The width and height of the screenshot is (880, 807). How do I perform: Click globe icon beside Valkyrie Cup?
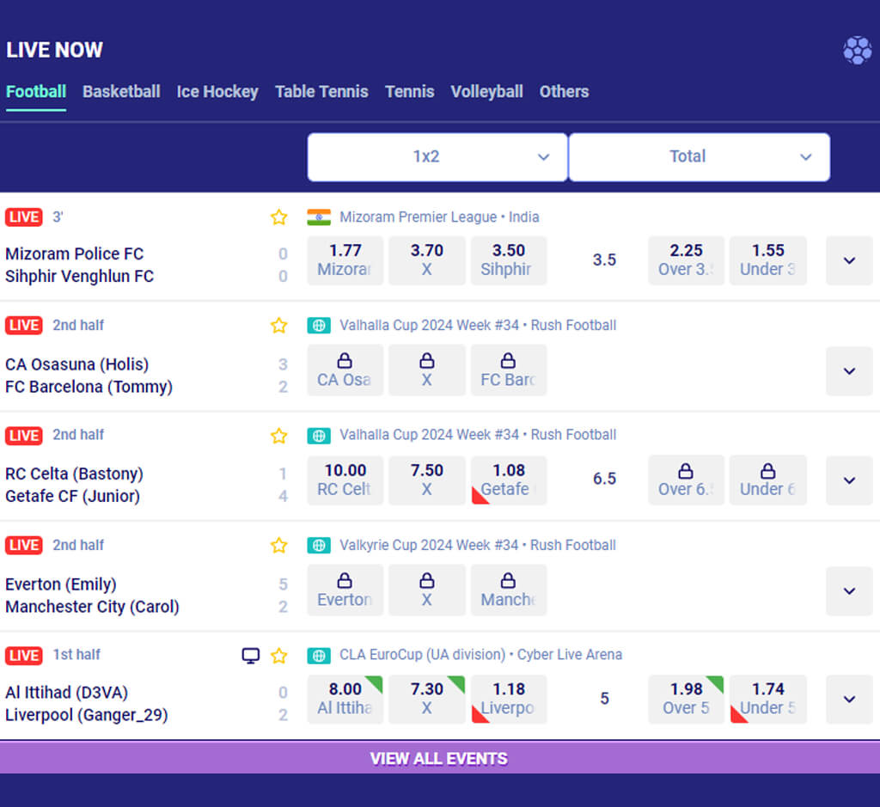(319, 546)
